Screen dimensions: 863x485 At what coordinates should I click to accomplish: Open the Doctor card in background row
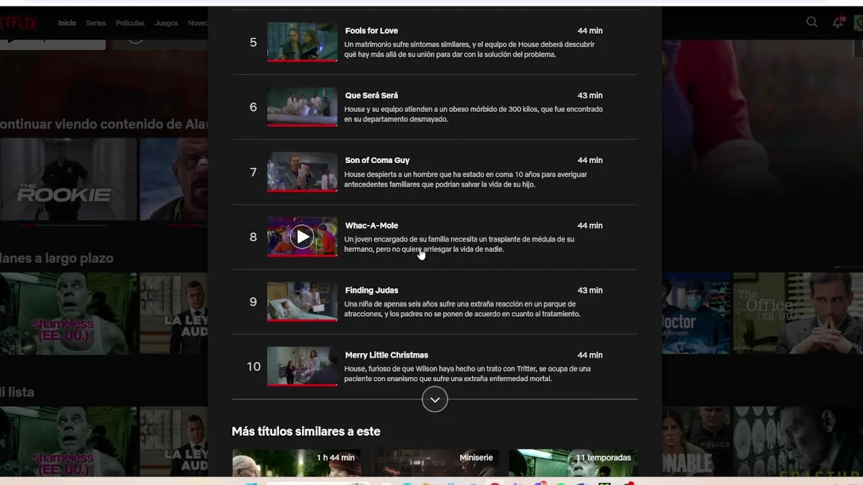coord(696,313)
